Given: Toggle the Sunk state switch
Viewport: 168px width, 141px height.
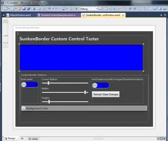Looking at the screenshot, I should (30, 85).
